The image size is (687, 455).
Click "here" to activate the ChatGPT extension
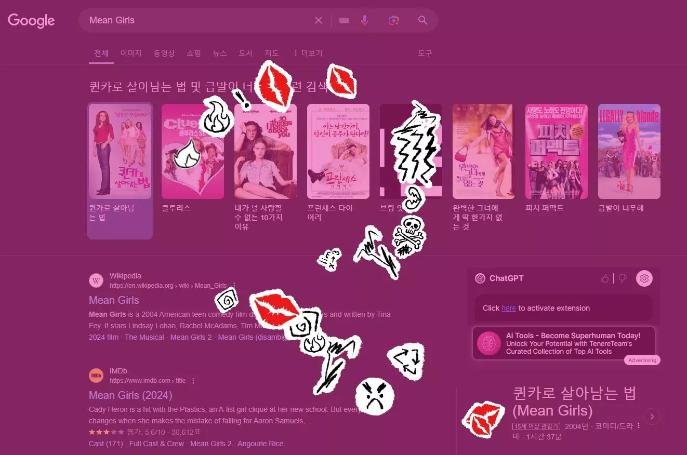[x=509, y=307]
